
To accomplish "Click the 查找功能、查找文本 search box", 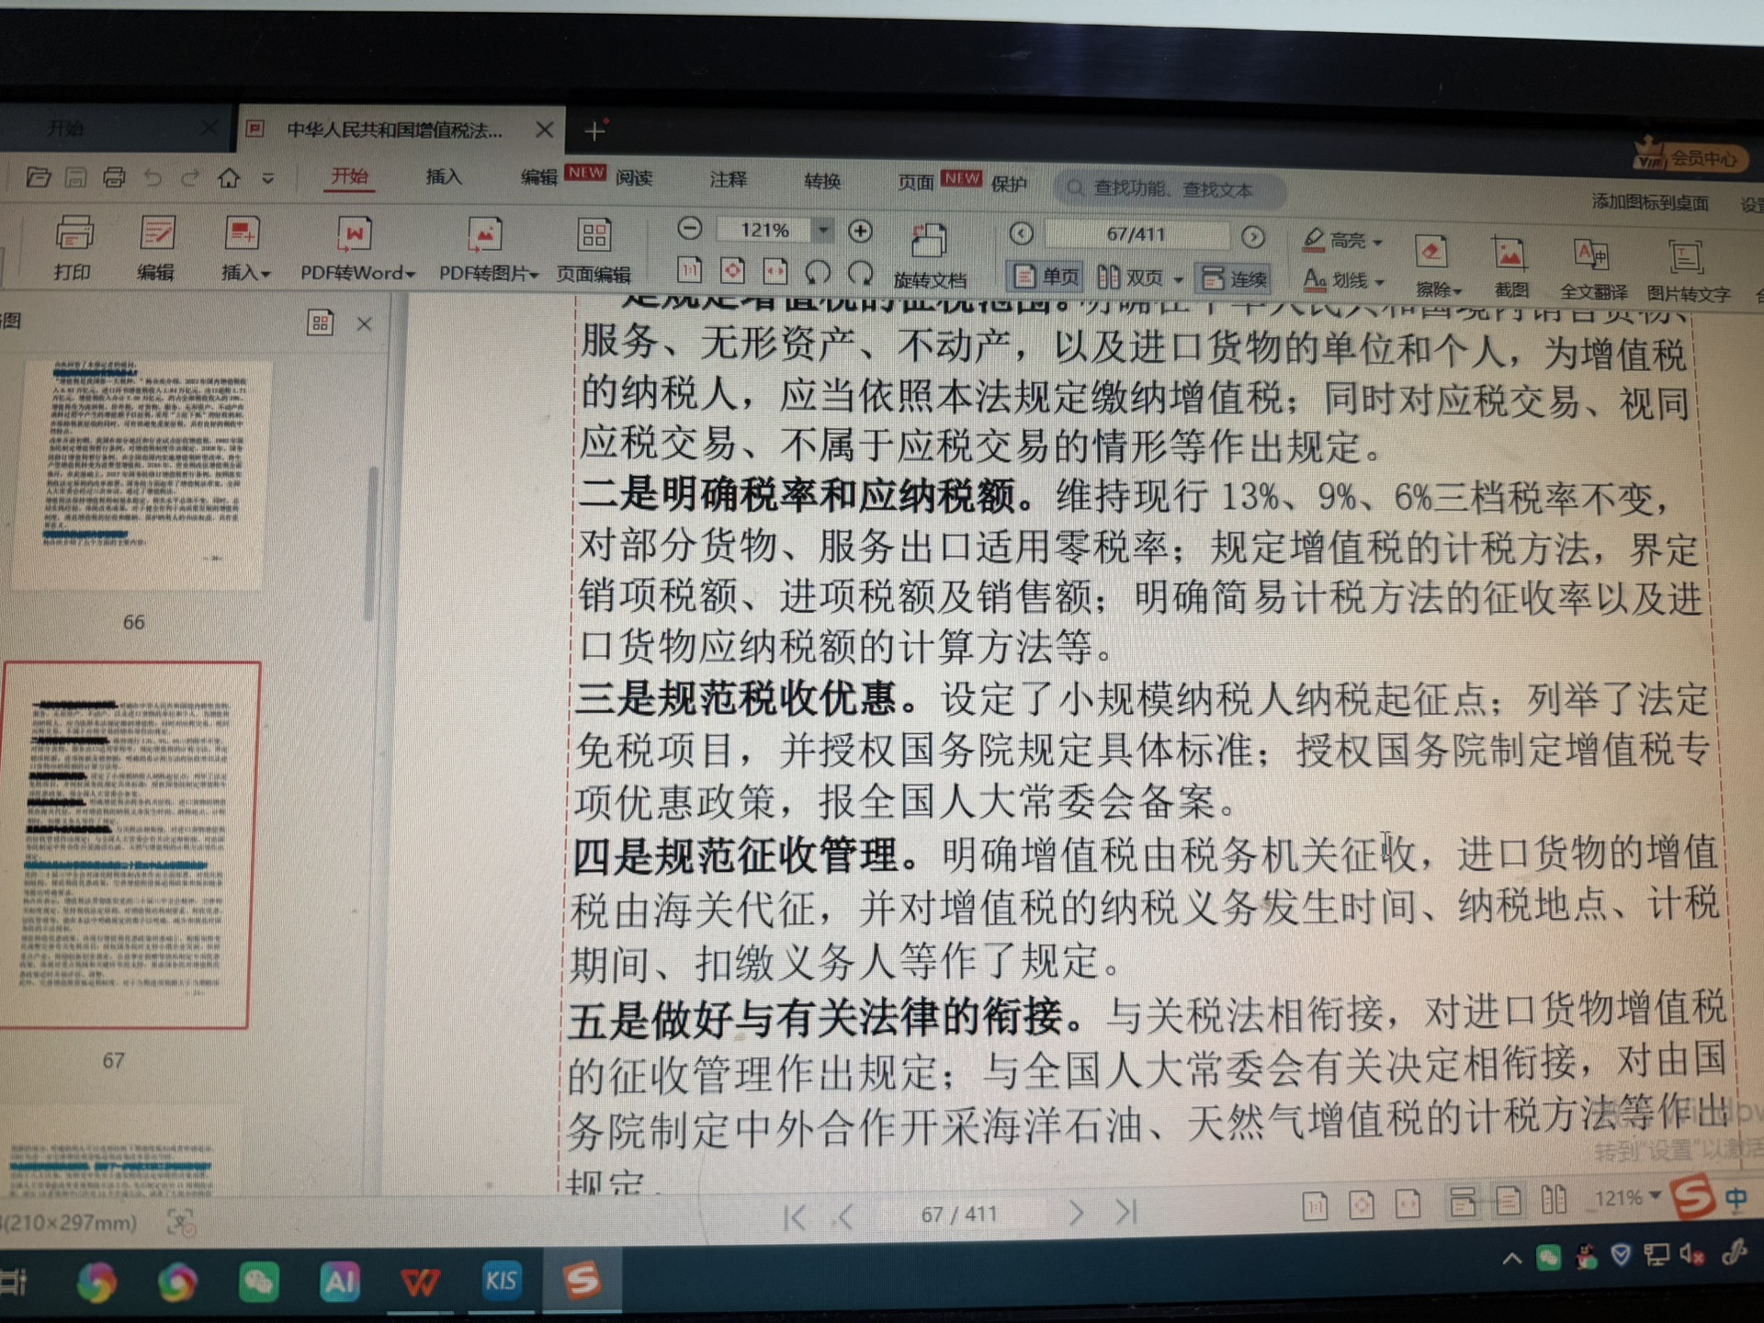I will 1169,189.
